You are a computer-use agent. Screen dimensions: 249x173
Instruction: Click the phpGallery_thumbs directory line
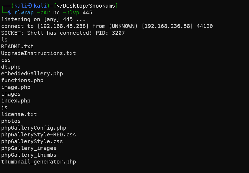click(29, 155)
